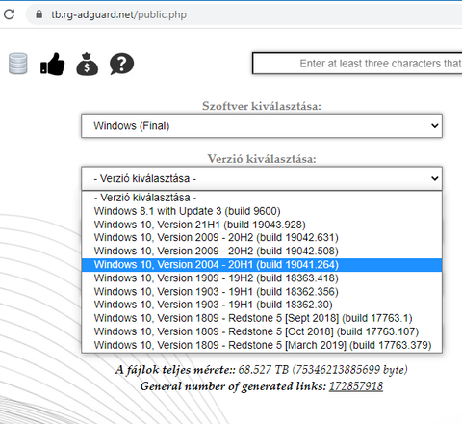Viewport: 462px width, 424px height.
Task: Open the generated links count 172857918 link
Action: point(356,386)
